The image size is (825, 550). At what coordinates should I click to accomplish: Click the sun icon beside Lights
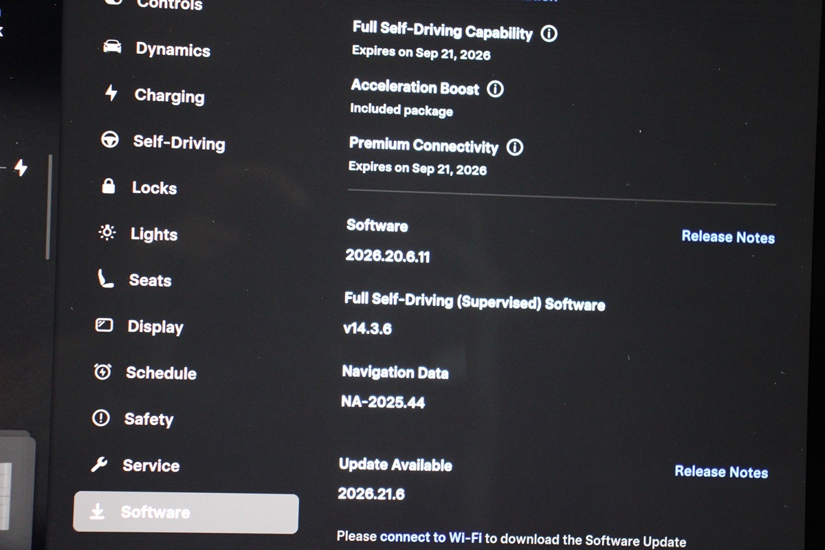pos(107,232)
